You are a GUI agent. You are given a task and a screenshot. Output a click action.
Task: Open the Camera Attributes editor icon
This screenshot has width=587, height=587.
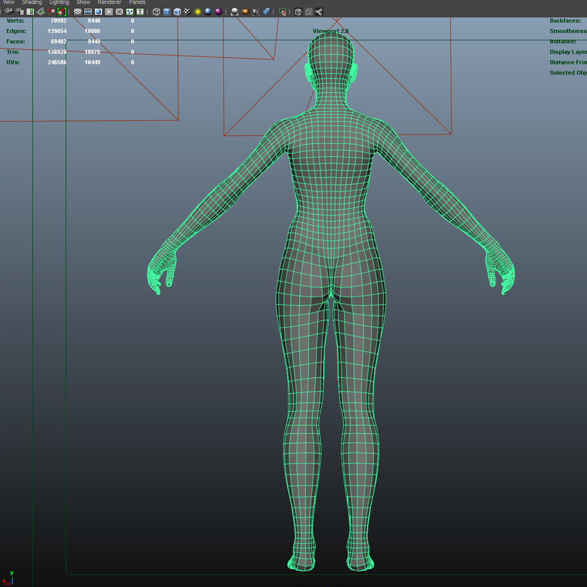coord(20,12)
